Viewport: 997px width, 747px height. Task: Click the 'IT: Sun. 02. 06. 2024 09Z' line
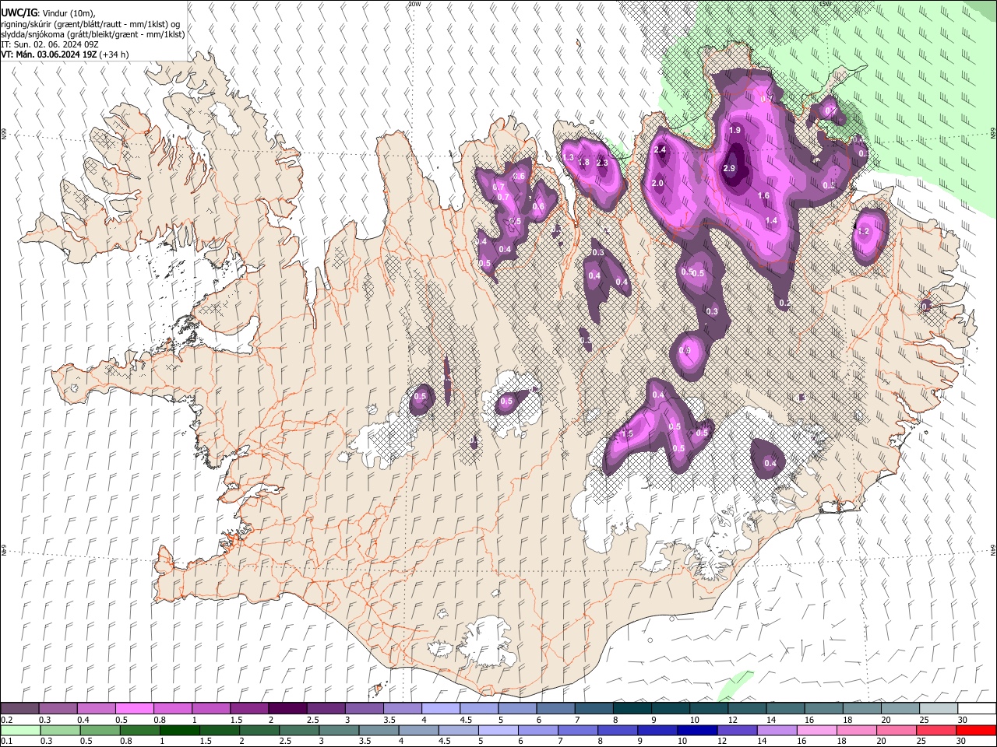[50, 44]
